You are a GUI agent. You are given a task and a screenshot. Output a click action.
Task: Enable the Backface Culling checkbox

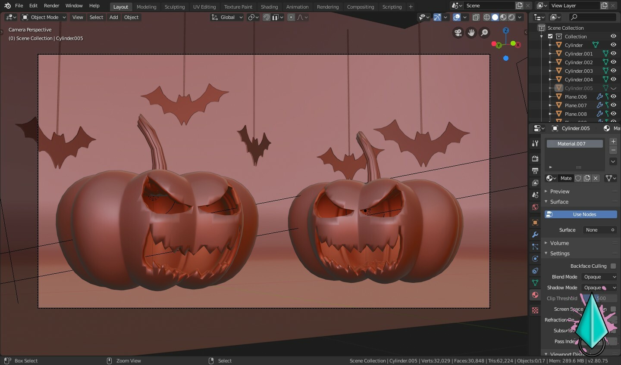coord(613,266)
